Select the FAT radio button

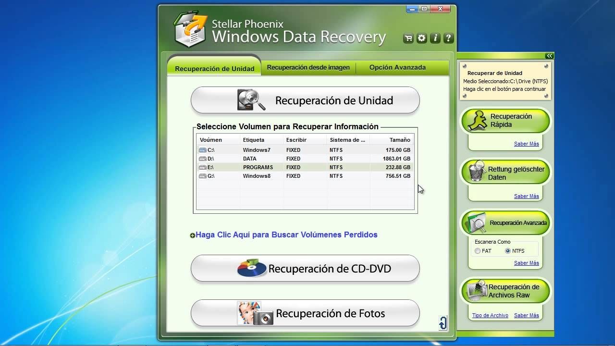pyautogui.click(x=478, y=251)
